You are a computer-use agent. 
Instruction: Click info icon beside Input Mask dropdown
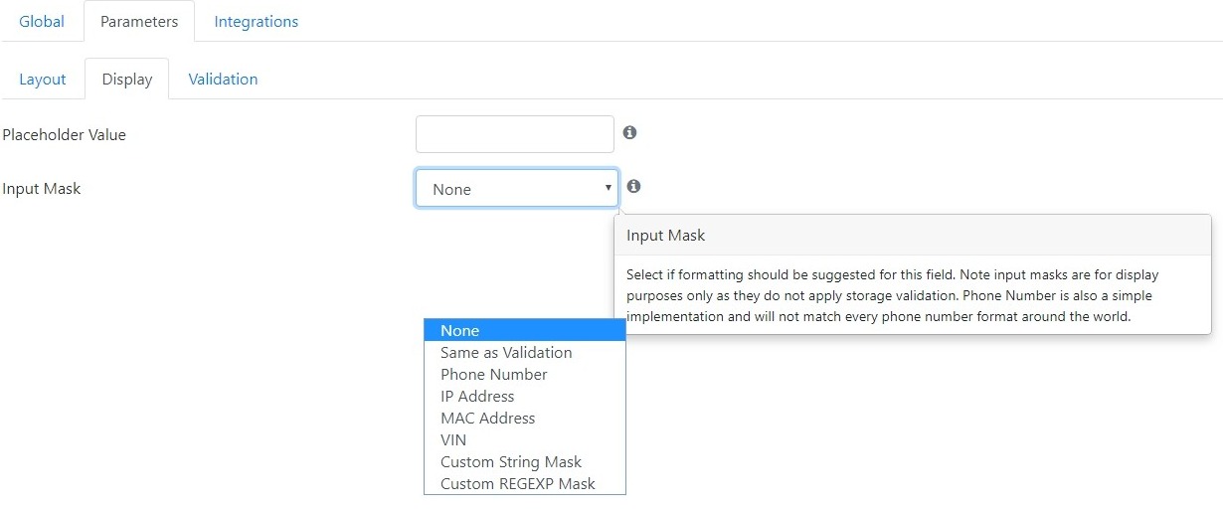pyautogui.click(x=633, y=186)
